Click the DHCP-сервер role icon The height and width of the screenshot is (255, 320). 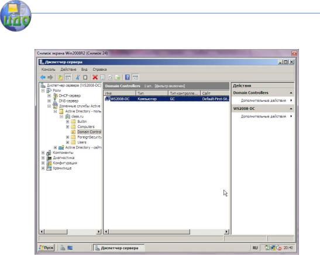(56, 95)
